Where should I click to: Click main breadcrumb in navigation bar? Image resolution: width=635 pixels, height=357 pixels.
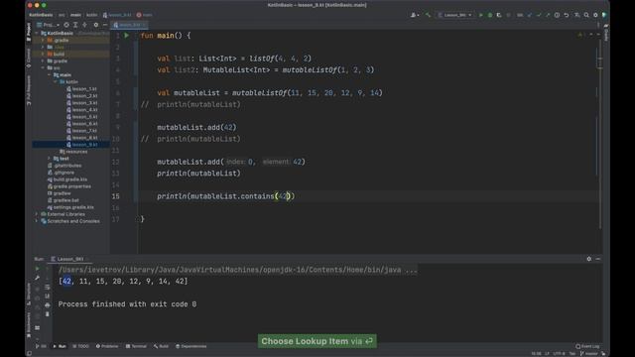coord(75,15)
